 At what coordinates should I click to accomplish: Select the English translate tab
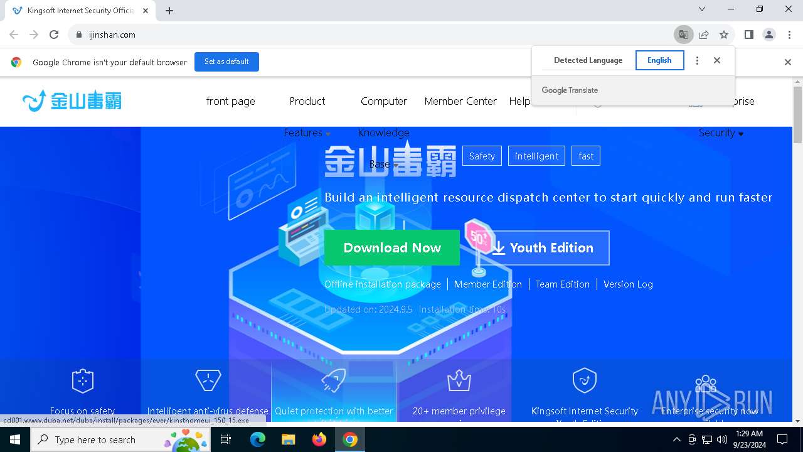coord(659,60)
